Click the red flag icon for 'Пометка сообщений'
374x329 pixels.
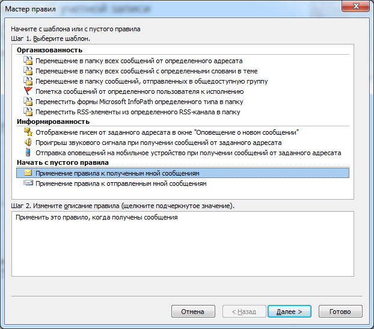pos(28,91)
